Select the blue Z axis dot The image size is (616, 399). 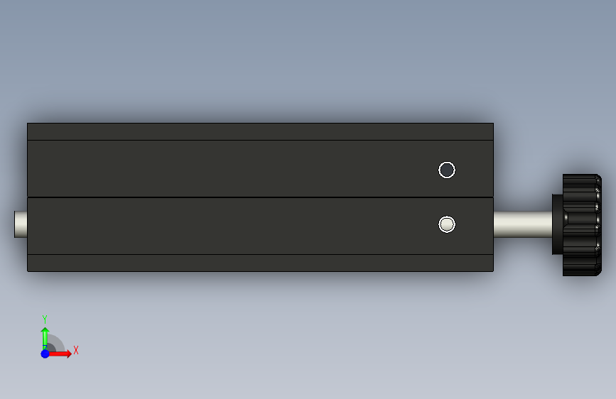pos(45,354)
